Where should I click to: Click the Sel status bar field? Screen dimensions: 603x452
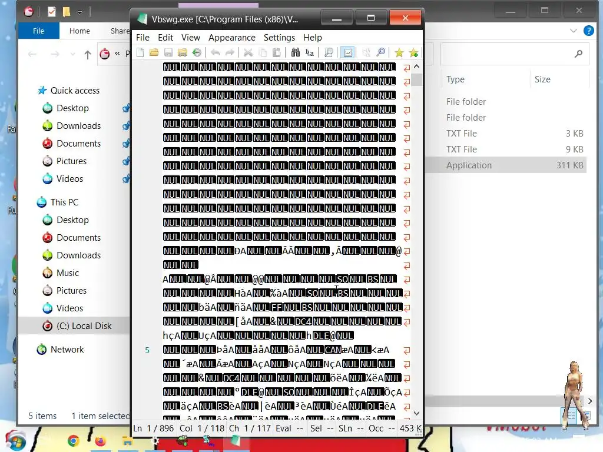point(321,428)
